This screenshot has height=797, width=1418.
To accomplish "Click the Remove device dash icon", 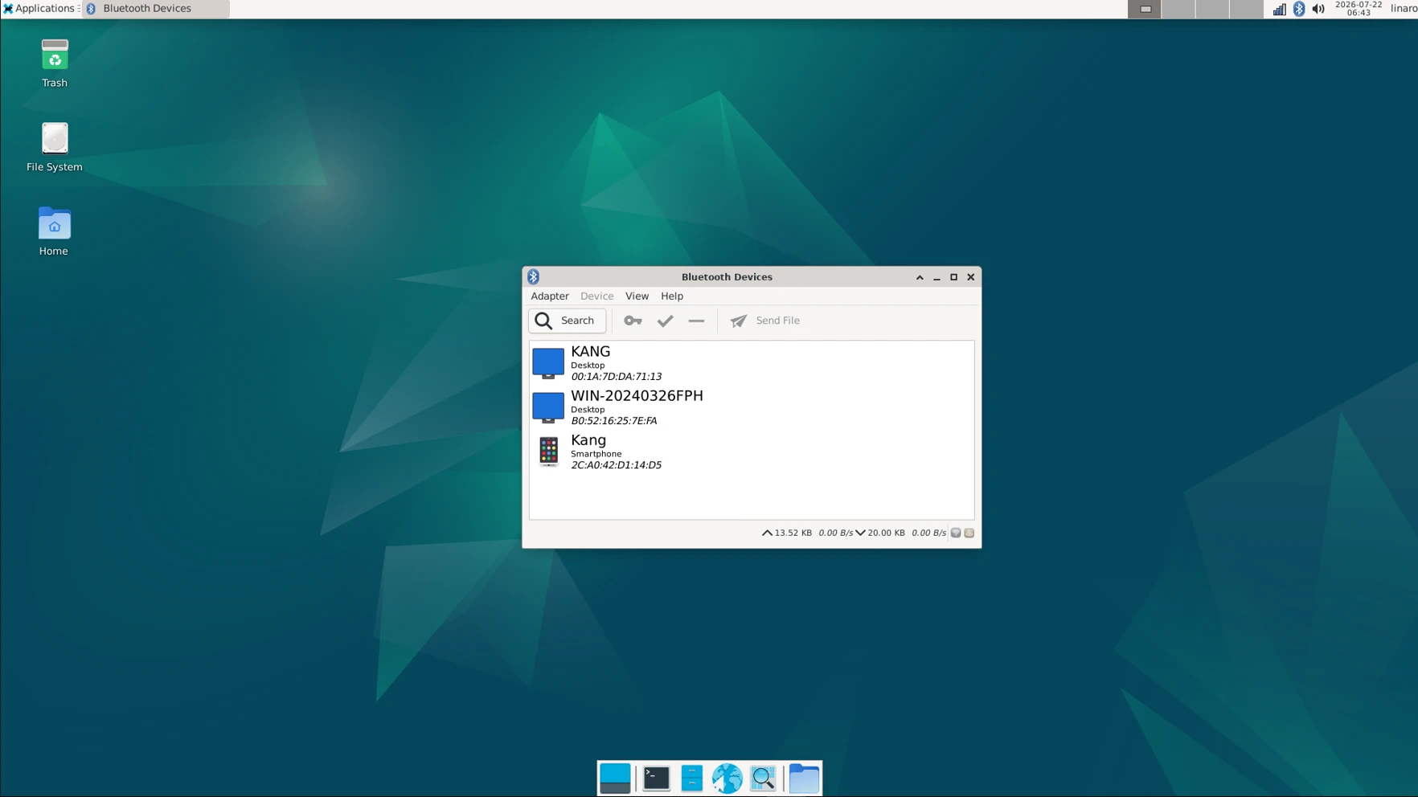I will 696,321.
